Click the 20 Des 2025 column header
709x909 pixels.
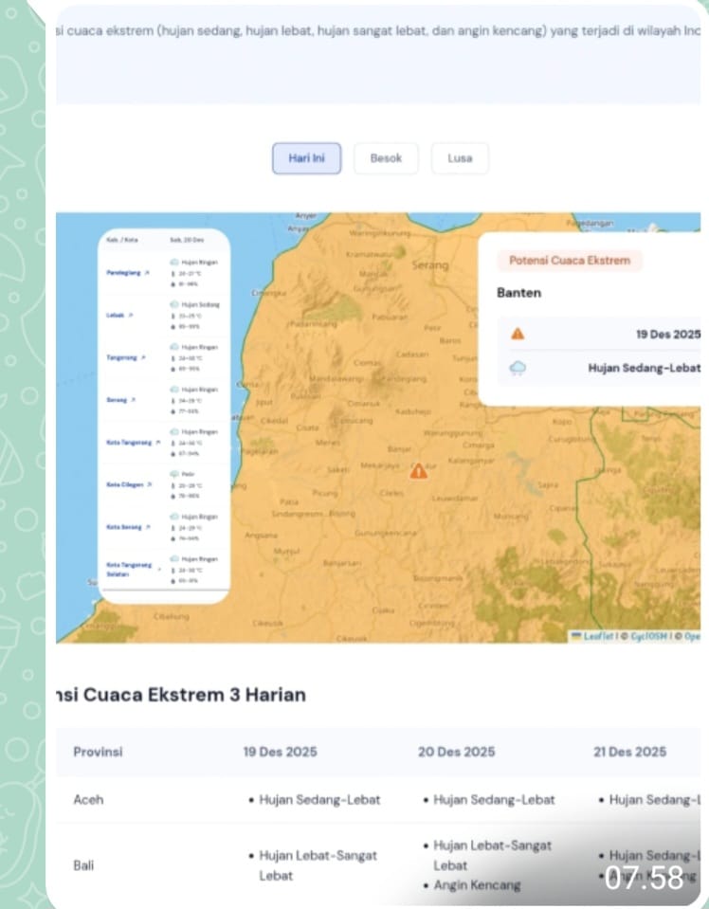point(456,752)
